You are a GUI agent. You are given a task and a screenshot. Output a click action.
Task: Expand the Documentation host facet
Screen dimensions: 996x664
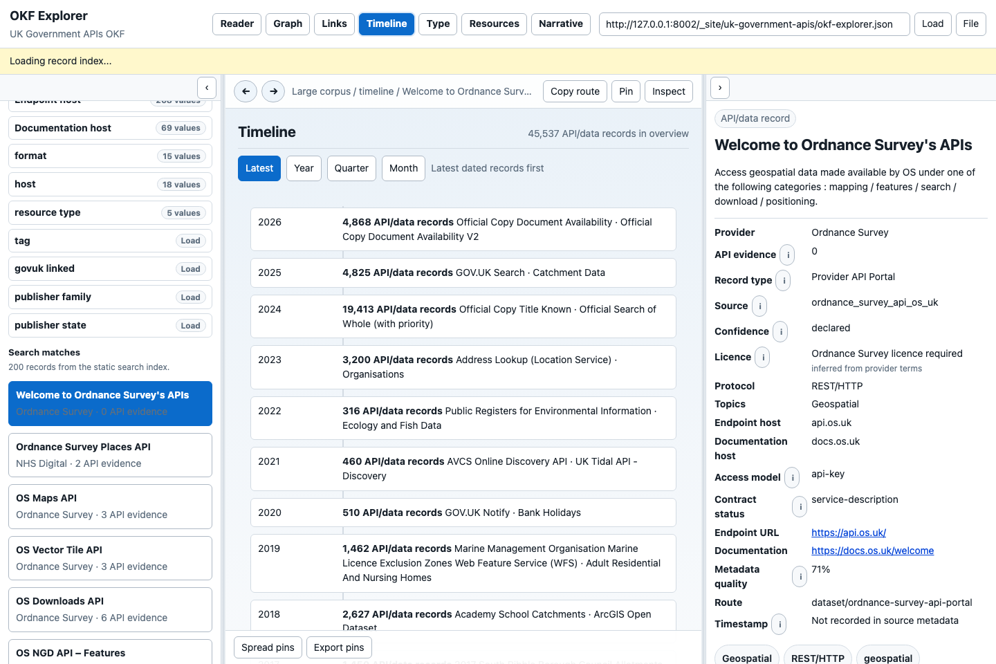pos(110,128)
